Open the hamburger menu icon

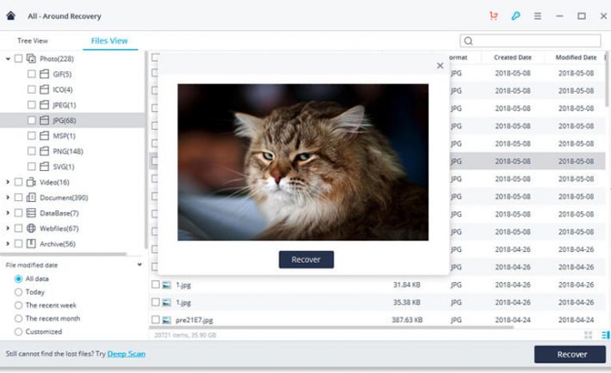(x=537, y=16)
